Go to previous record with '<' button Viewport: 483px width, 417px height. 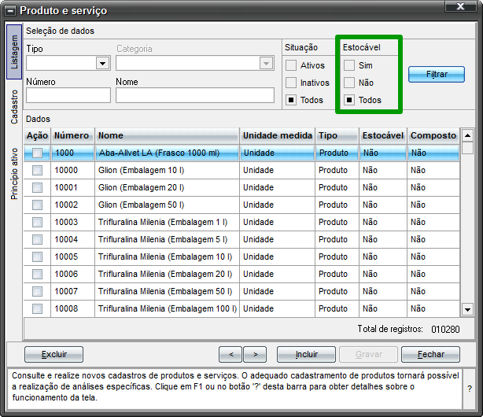coord(230,354)
